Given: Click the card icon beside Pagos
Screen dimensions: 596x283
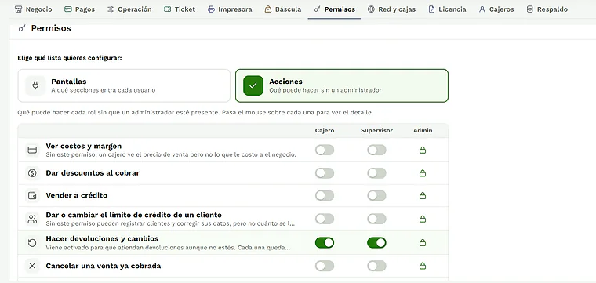Looking at the screenshot, I should pos(68,9).
